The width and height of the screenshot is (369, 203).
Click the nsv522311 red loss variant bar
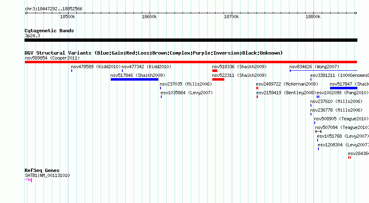pyautogui.click(x=218, y=79)
